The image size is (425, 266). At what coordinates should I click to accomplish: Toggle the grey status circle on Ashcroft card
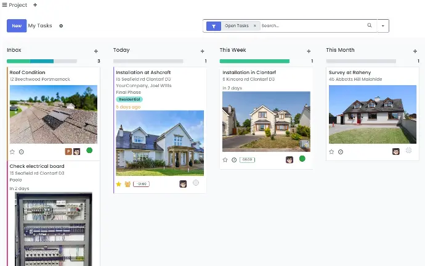click(x=196, y=183)
